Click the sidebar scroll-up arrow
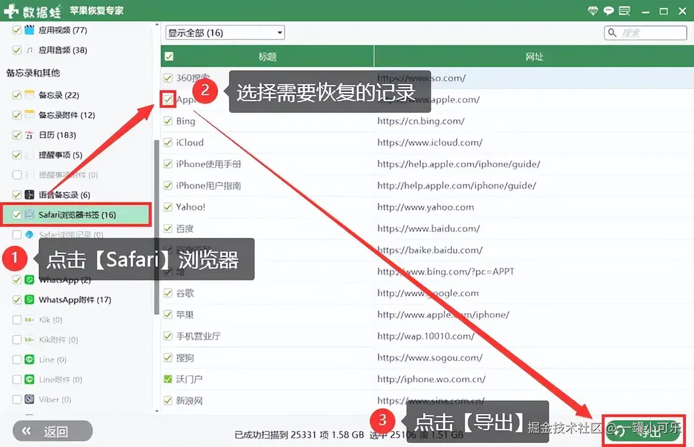Screen dimensions: 694x447 tap(157, 24)
